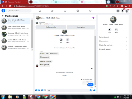
Task: Open the browser zoom magnifier icon
Action: (x=110, y=6)
